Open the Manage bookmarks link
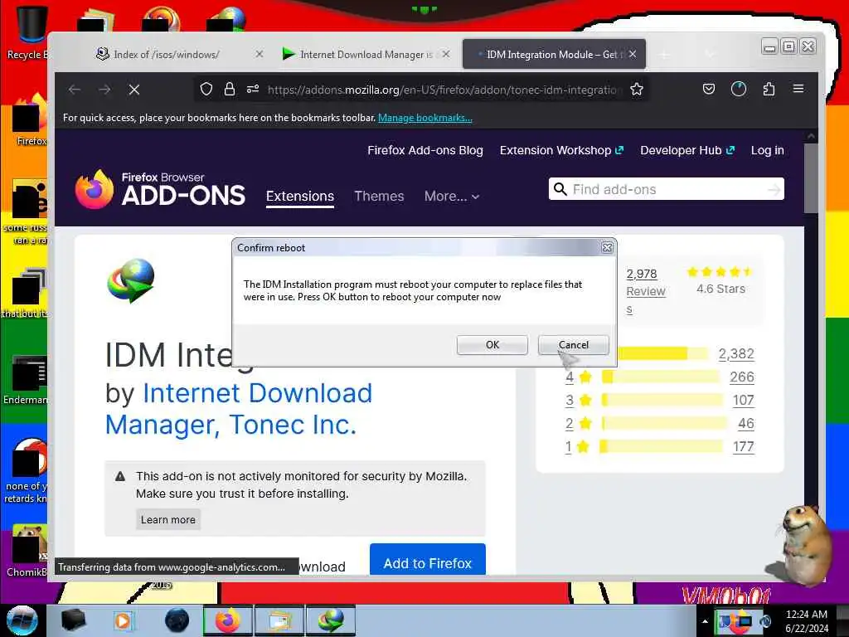Image resolution: width=849 pixels, height=637 pixels. [425, 118]
